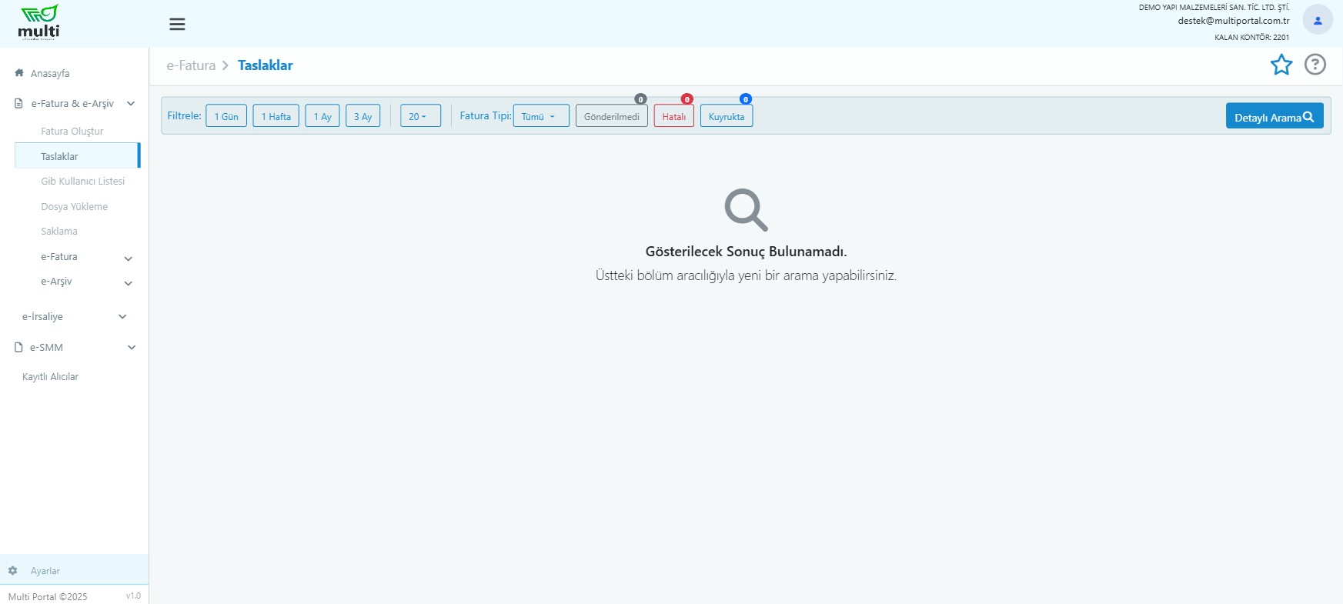This screenshot has width=1343, height=604.
Task: Expand the e-SMM menu chevron
Action: pos(132,347)
